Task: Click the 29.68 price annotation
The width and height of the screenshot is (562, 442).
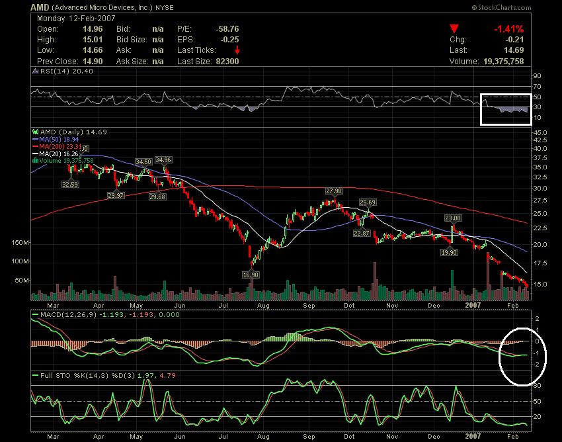Action: click(x=158, y=197)
